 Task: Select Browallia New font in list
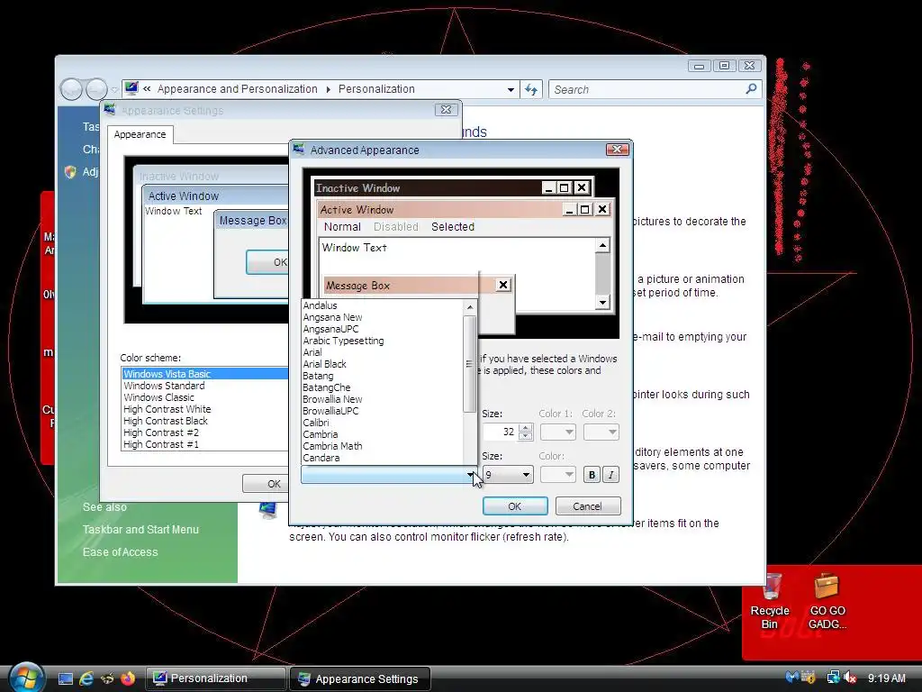coord(382,399)
